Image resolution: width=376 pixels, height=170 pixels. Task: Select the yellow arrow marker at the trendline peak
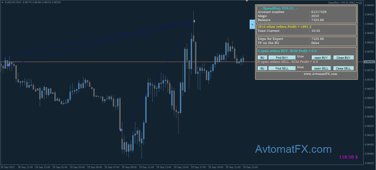click(194, 21)
